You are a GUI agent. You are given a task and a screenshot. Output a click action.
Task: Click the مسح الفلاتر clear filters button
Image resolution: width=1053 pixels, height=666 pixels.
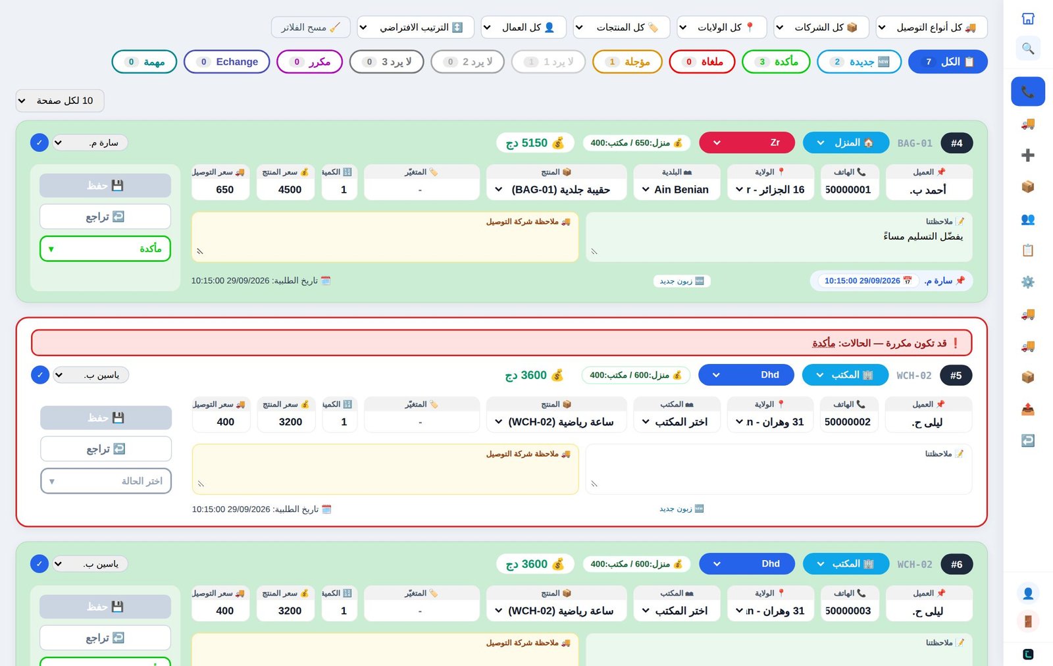coord(311,27)
